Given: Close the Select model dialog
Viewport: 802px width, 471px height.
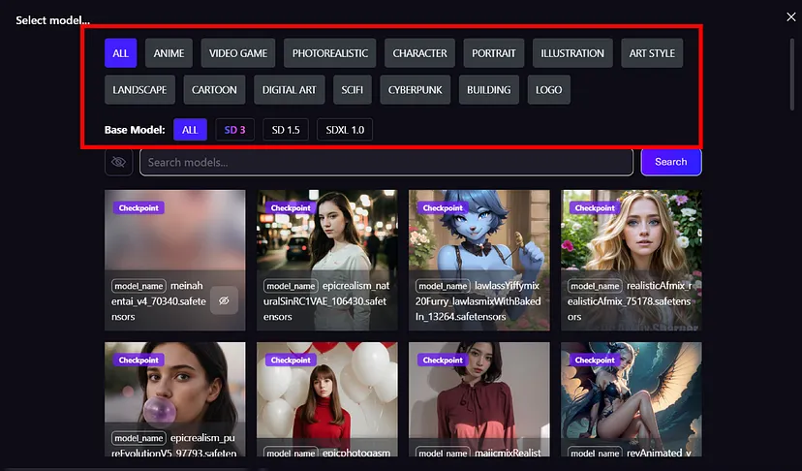Looking at the screenshot, I should pos(790,16).
